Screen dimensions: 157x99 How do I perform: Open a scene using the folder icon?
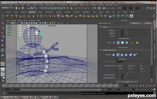point(19,8)
